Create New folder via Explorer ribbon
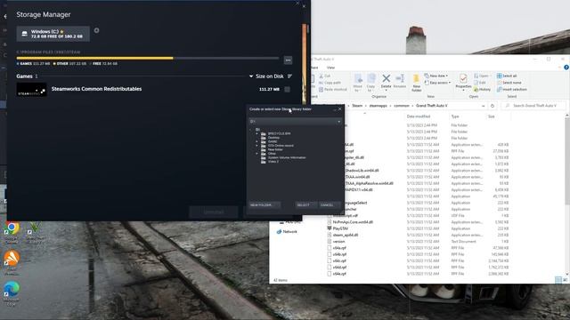This screenshot has width=570, height=320. (417, 83)
